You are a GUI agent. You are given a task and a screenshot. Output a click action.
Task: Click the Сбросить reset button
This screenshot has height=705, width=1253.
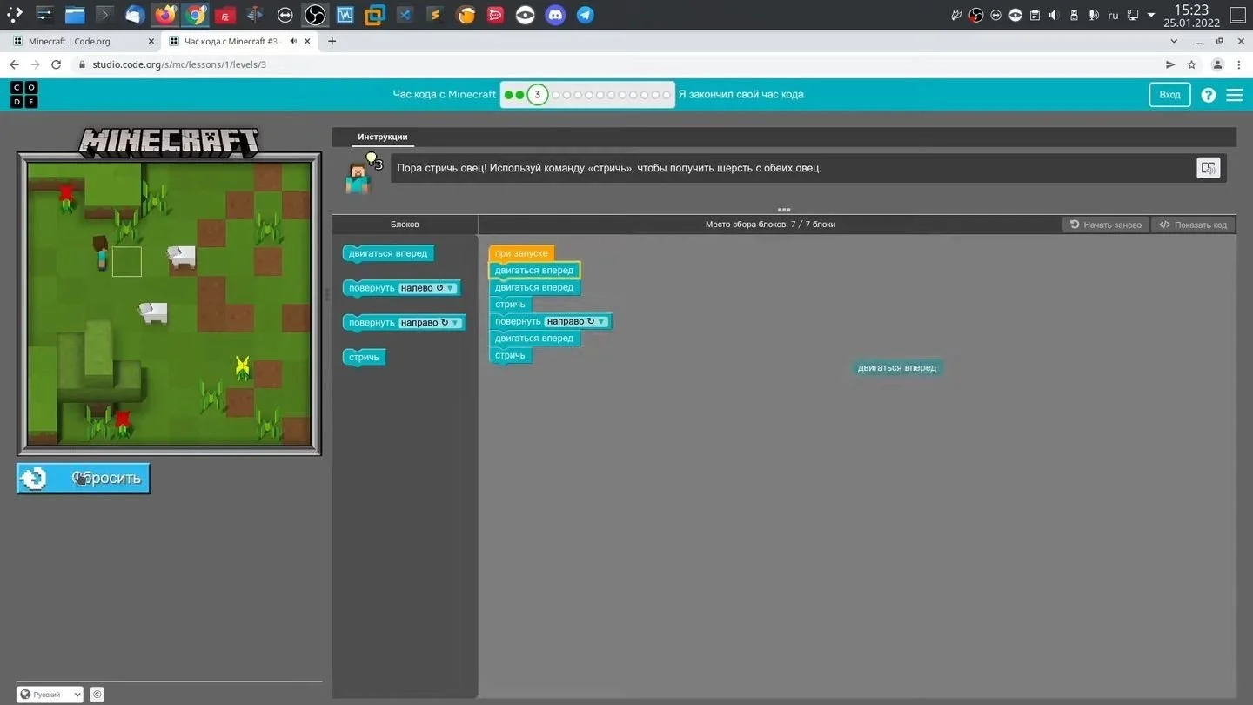84,478
